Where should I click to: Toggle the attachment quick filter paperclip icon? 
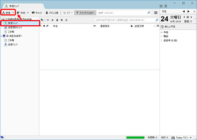[x=66, y=20]
